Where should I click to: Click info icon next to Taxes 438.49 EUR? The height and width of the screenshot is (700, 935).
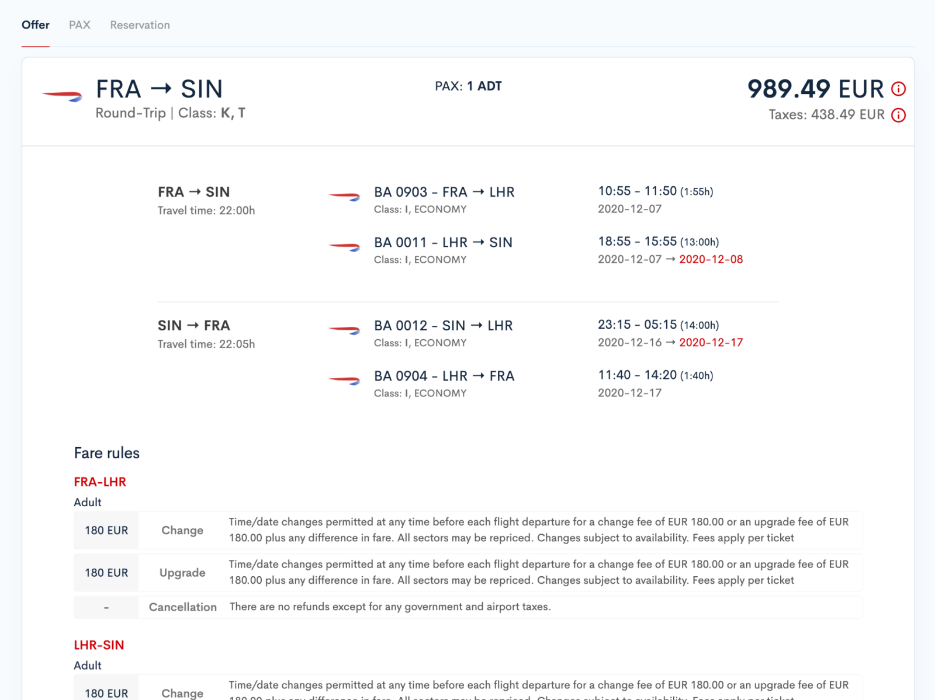coord(898,115)
